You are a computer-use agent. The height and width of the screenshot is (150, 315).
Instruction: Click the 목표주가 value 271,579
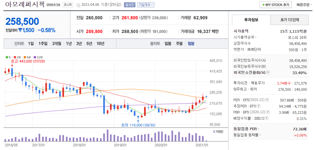(x=301, y=83)
